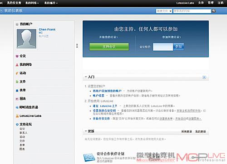This screenshot has height=164, width=227.
Task: Focus the top search text field
Action: coord(192,11)
